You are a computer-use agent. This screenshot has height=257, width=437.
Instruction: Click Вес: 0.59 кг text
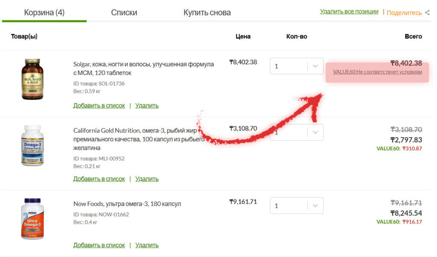[87, 91]
